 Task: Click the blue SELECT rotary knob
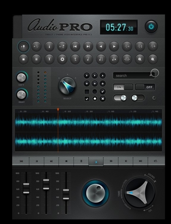[x=67, y=86]
